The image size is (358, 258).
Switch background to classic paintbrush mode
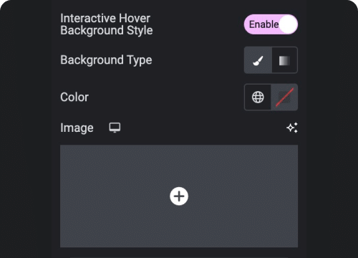coord(258,60)
